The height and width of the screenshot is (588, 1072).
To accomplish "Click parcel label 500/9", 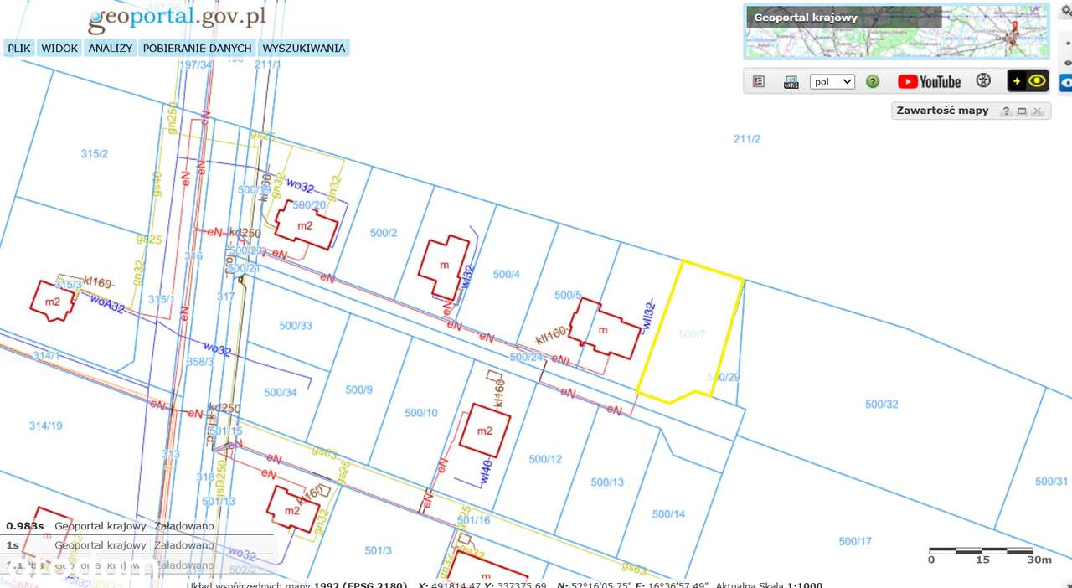I will [358, 389].
